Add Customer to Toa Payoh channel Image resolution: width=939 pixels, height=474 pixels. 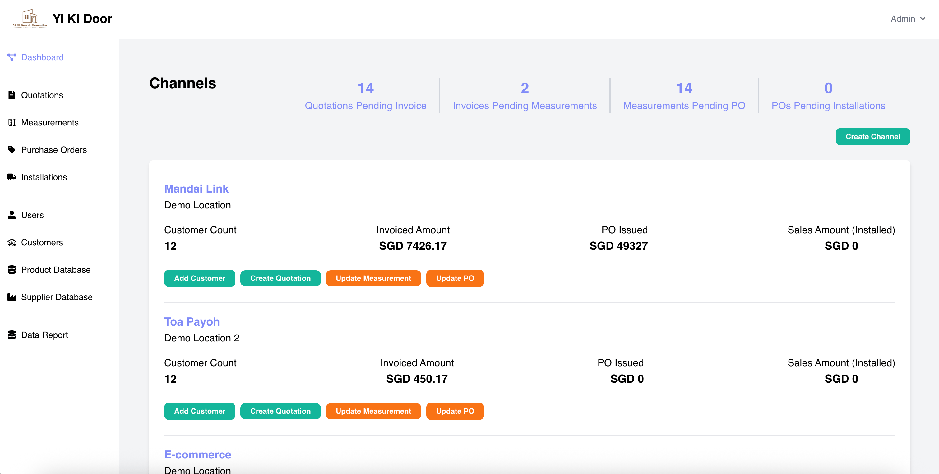[199, 411]
